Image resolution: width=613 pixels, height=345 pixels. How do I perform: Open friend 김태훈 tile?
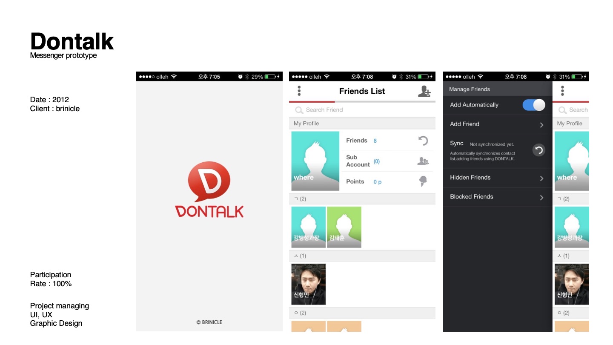(344, 227)
